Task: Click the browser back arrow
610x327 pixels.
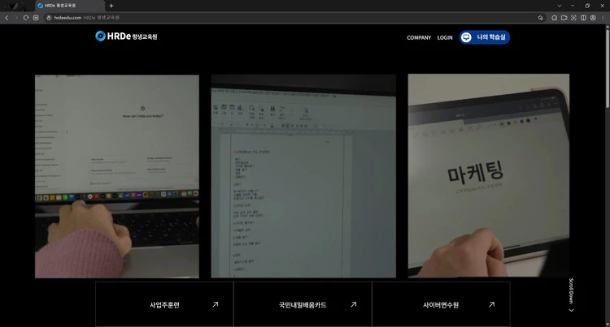Action: coord(7,17)
